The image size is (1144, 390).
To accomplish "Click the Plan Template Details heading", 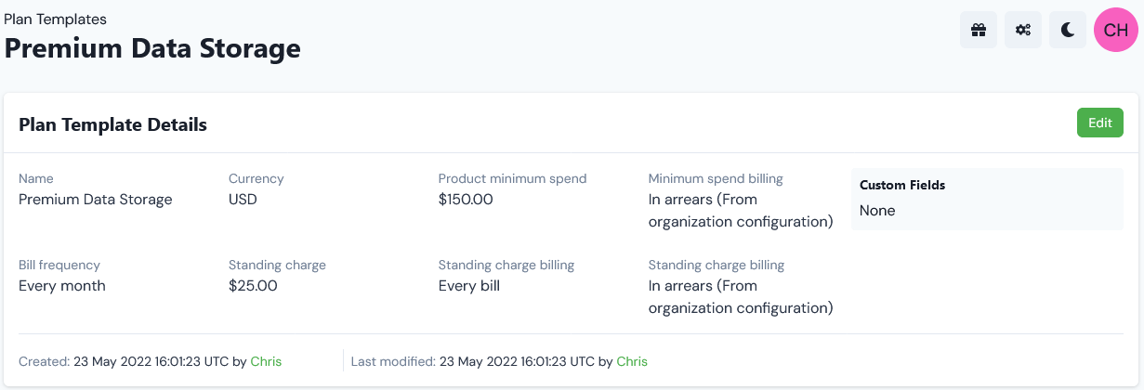I will pos(112,124).
